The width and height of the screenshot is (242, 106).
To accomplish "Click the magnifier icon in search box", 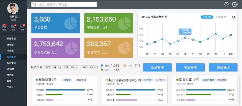I will 35,4.
